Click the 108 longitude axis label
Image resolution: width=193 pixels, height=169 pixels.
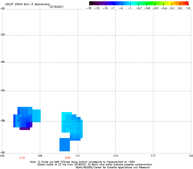(40, 156)
